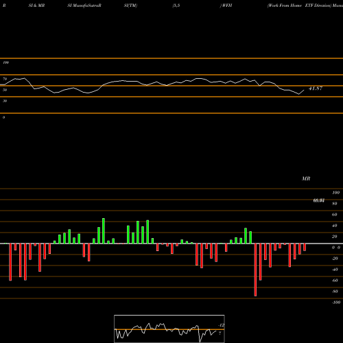Click the MR axis -40 label

(x=335, y=270)
